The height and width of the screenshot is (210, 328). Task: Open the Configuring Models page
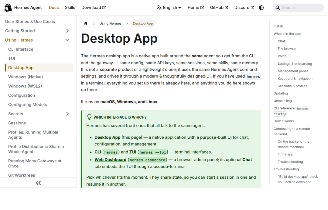[28, 104]
